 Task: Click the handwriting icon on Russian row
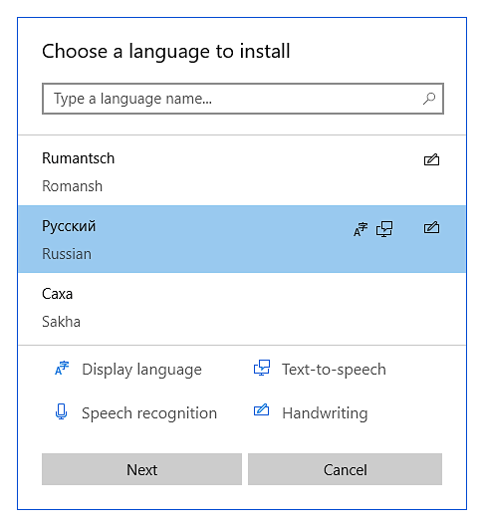pyautogui.click(x=431, y=227)
